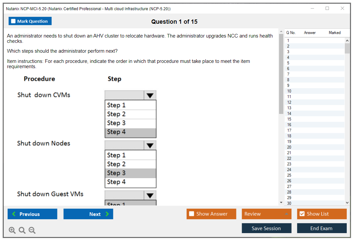Click the reset zoom magnifier icon

pos(22,230)
